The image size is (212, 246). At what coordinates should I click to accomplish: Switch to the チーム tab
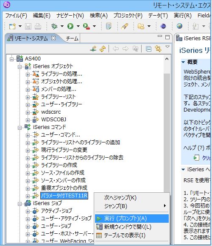tap(72, 38)
